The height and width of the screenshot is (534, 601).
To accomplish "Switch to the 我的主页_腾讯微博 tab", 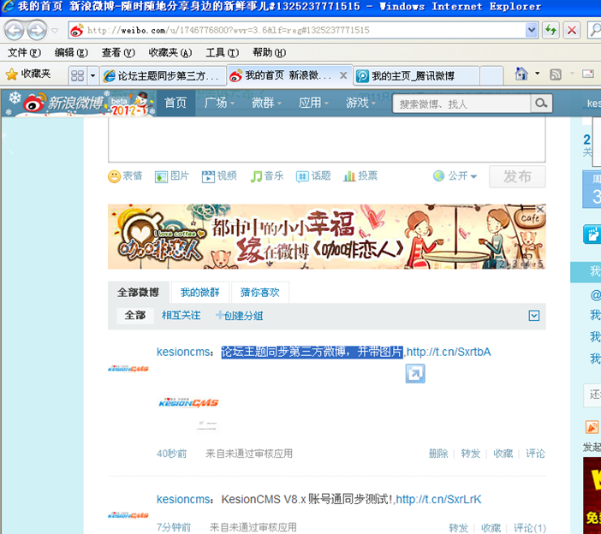I will pos(417,76).
